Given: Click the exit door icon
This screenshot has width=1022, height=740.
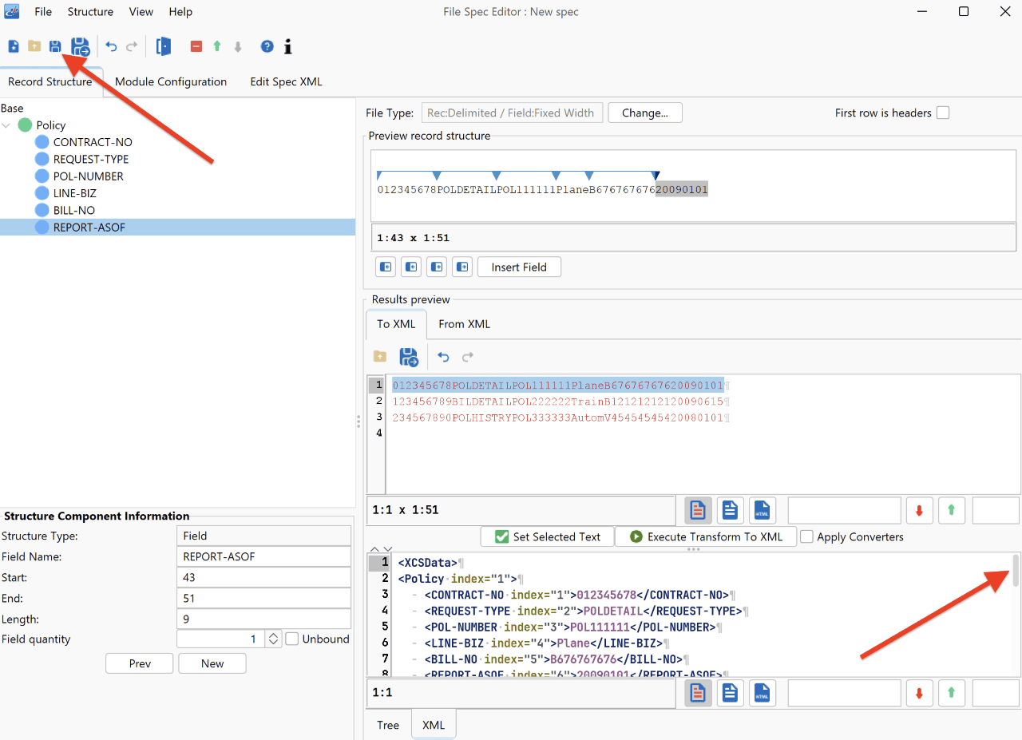Looking at the screenshot, I should pyautogui.click(x=164, y=46).
